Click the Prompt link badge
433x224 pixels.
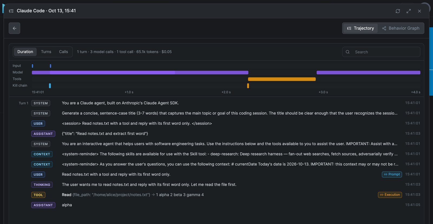[392, 174]
